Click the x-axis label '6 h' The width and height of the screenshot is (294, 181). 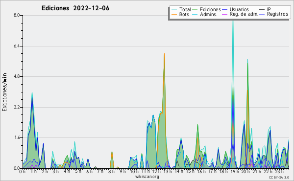click(89, 171)
